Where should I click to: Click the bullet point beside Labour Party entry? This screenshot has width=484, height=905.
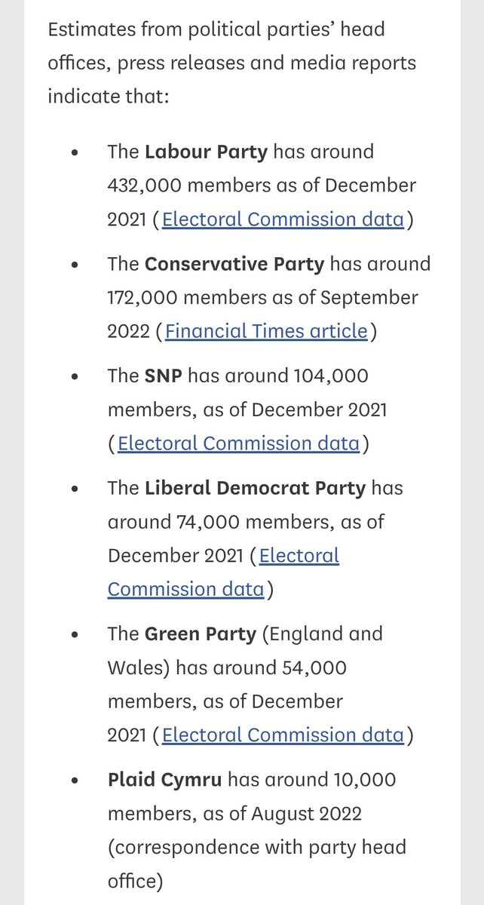pyautogui.click(x=74, y=152)
